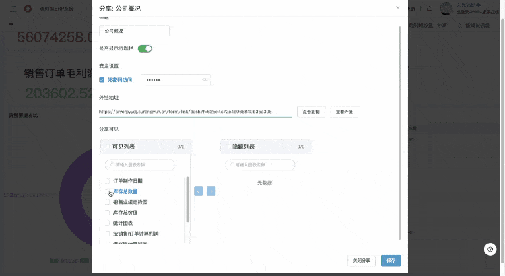Click the list menu icon in top bar
This screenshot has width=505, height=276.
(13, 9)
